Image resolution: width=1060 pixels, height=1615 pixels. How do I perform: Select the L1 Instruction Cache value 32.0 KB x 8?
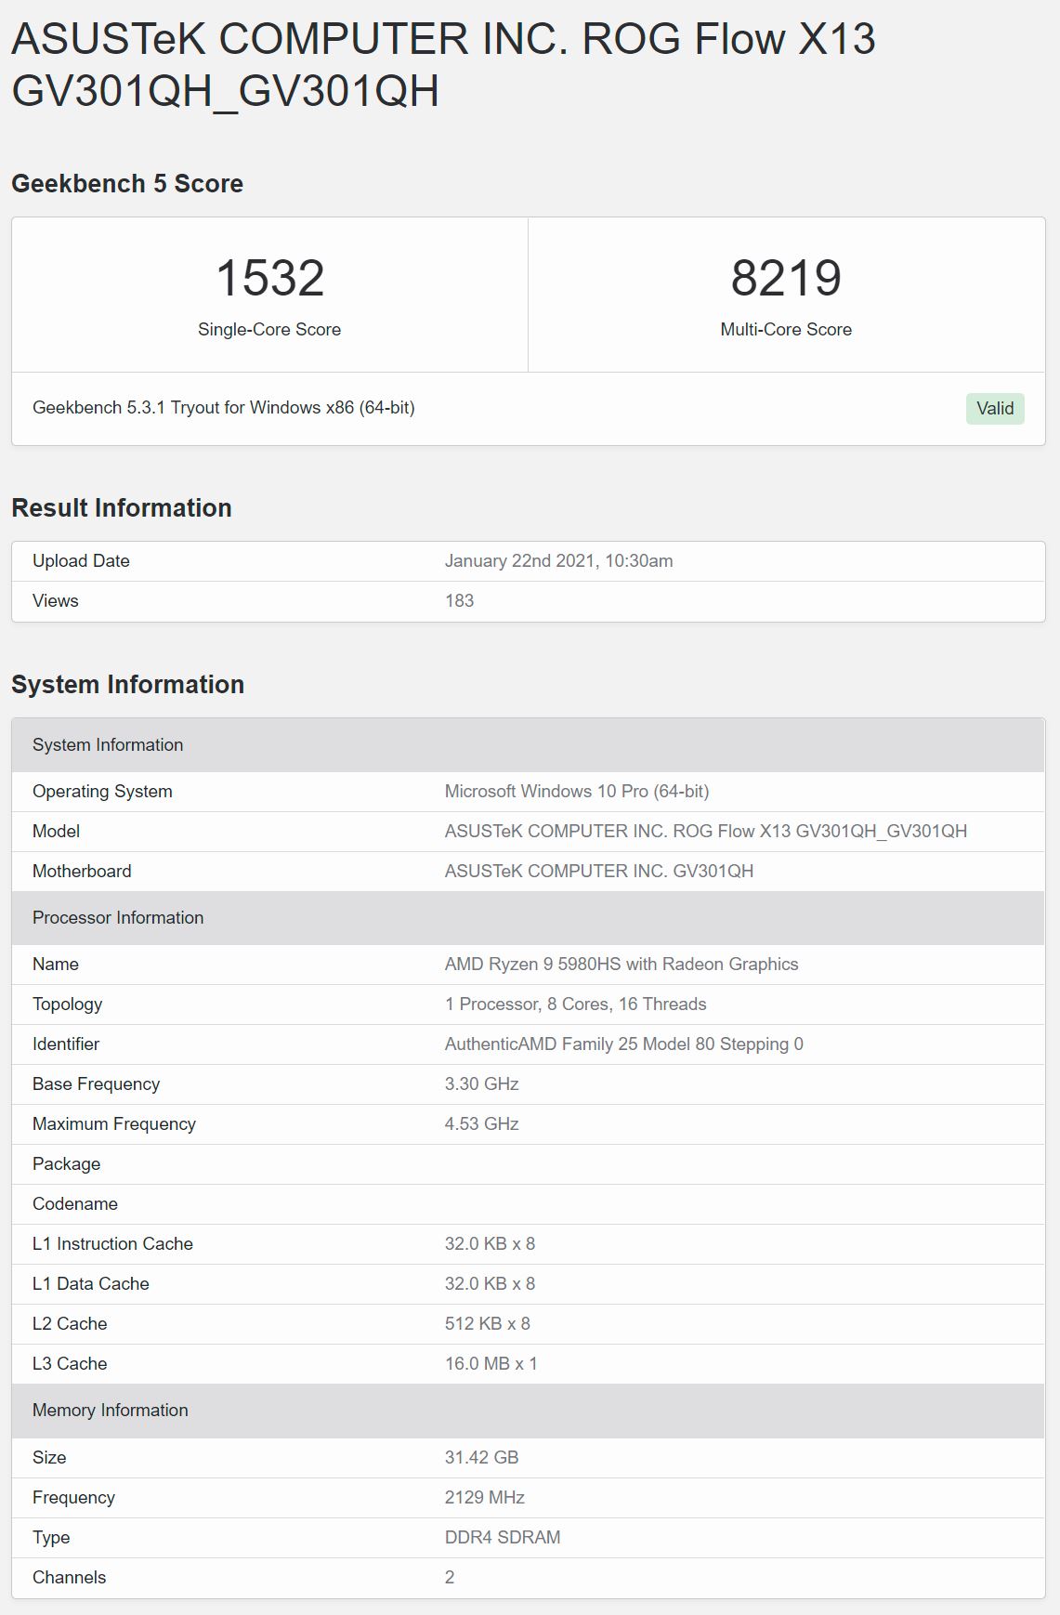click(x=491, y=1244)
